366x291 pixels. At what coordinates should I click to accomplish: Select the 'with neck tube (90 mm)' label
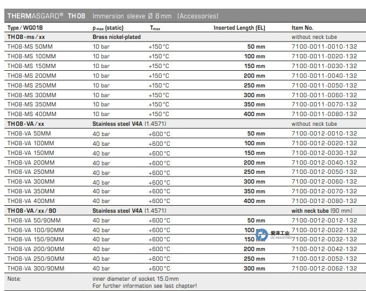[x=321, y=211]
